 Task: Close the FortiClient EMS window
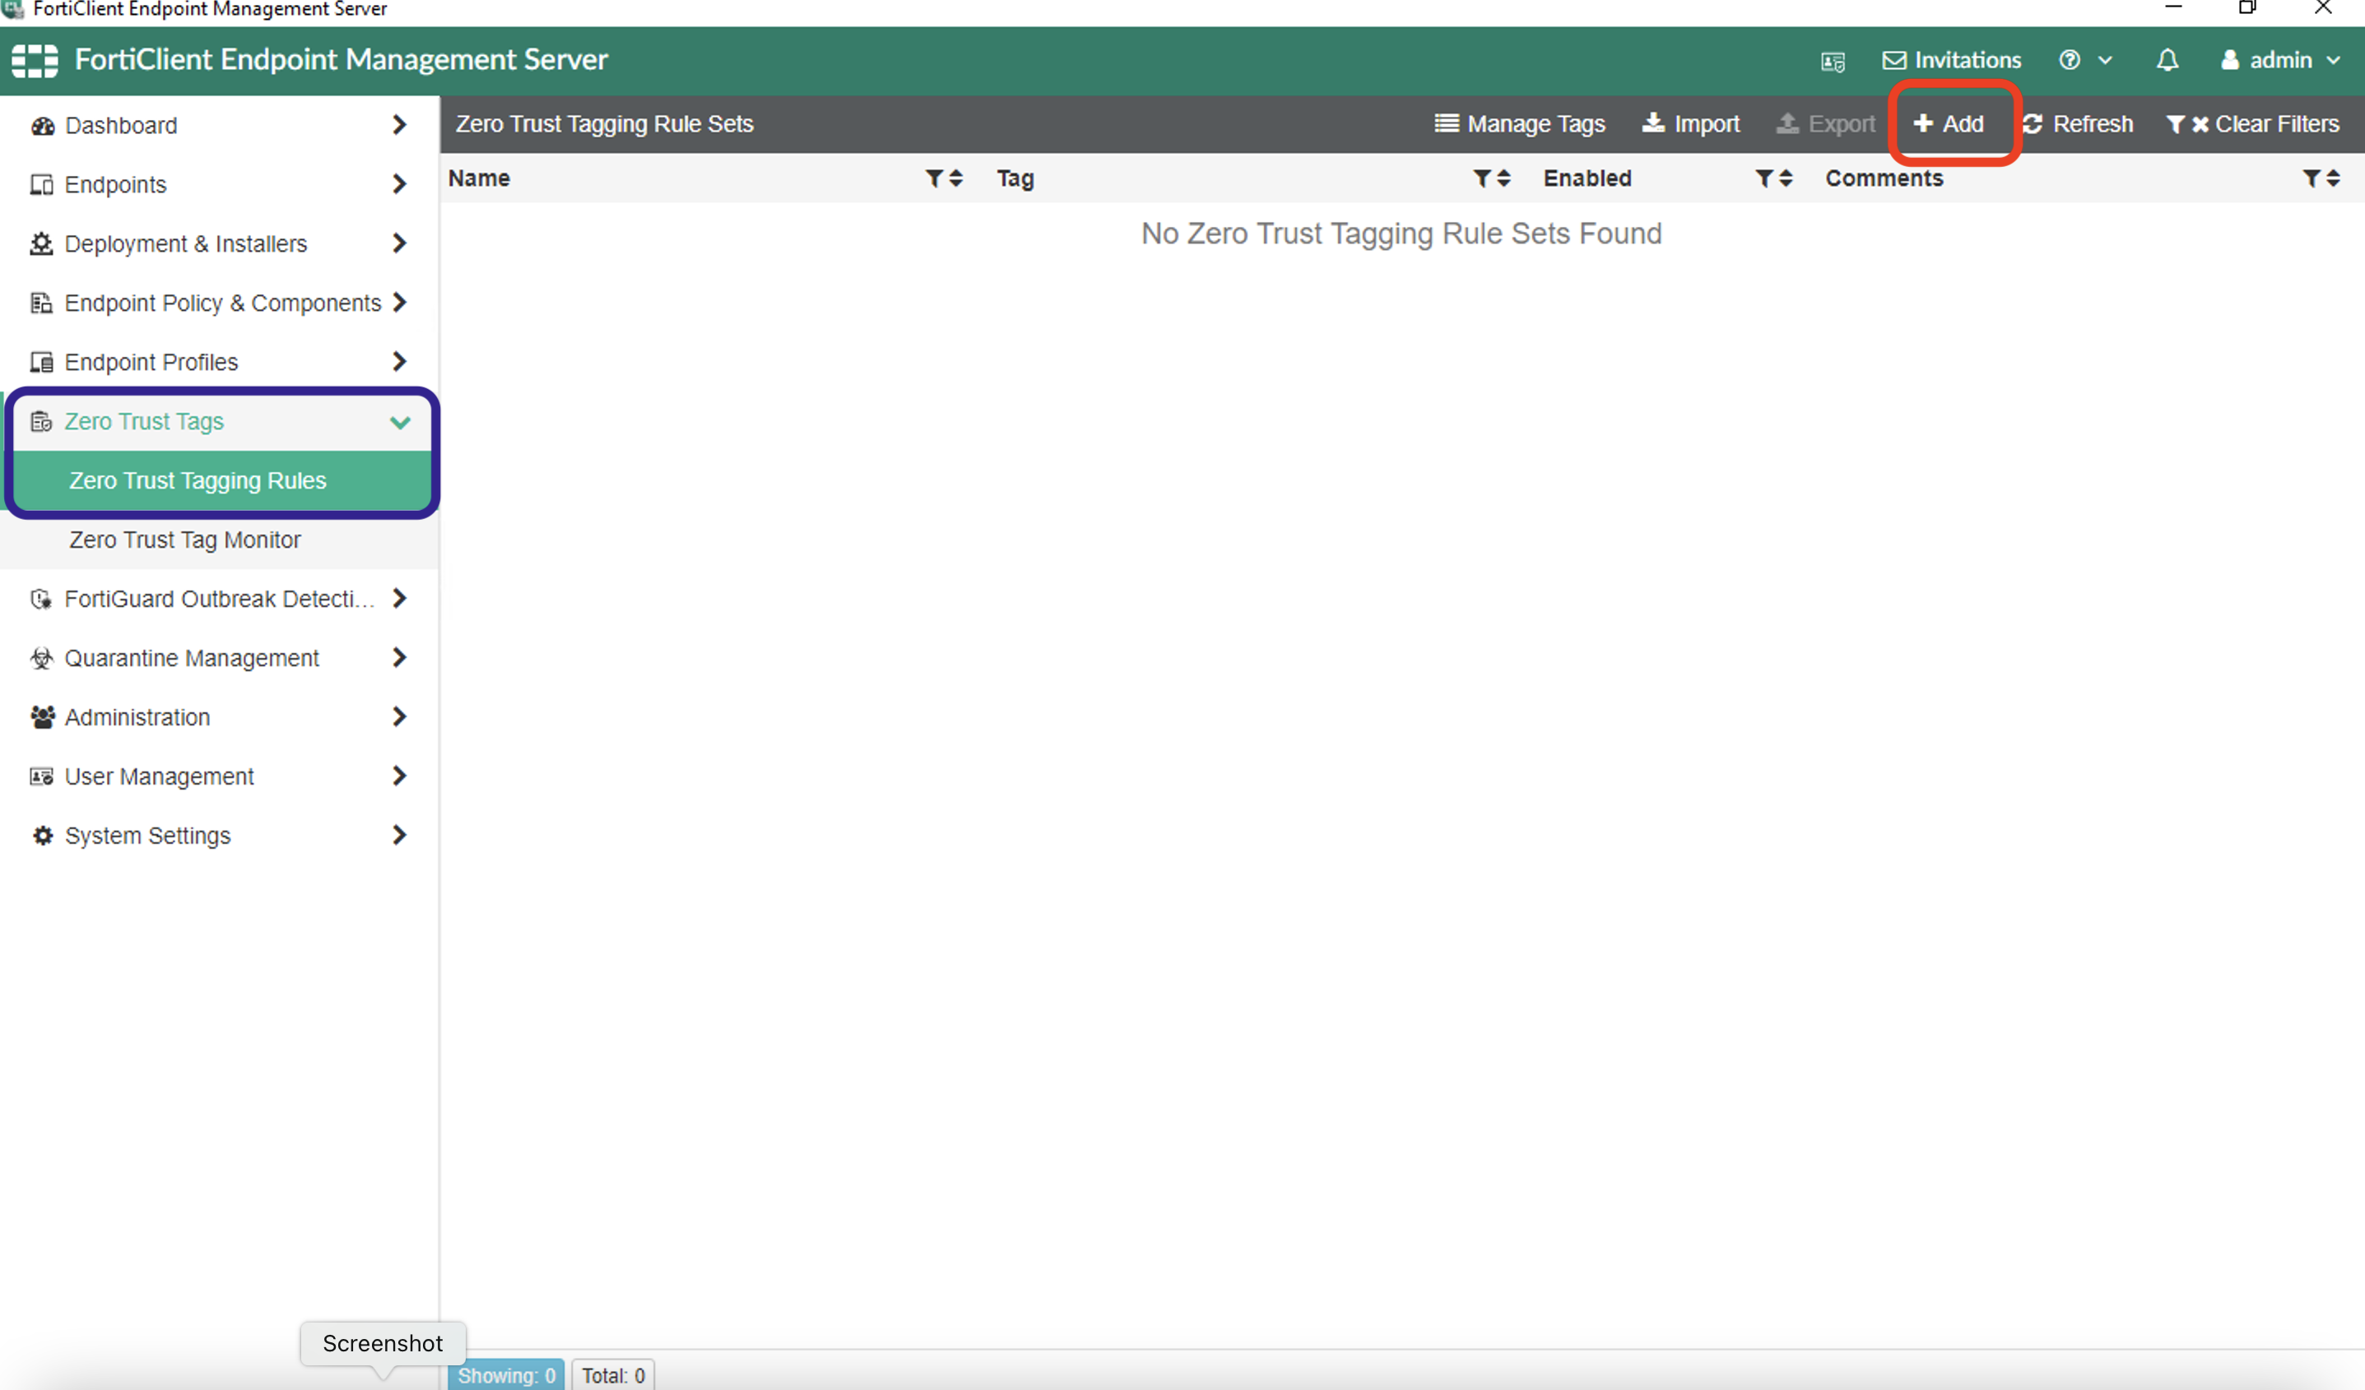point(2323,7)
